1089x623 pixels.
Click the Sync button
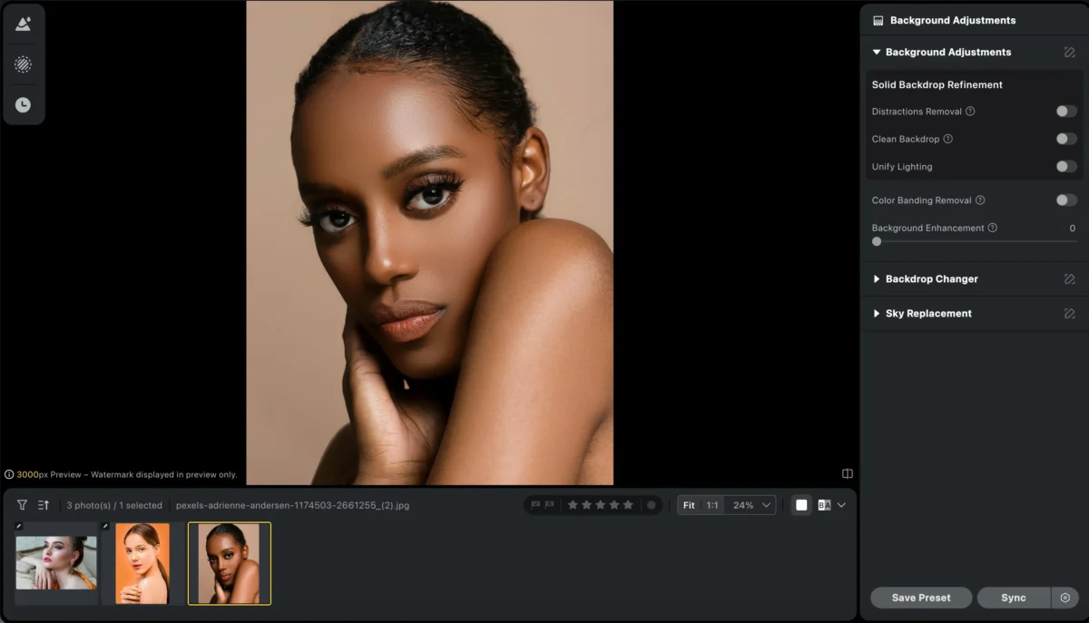point(1013,598)
